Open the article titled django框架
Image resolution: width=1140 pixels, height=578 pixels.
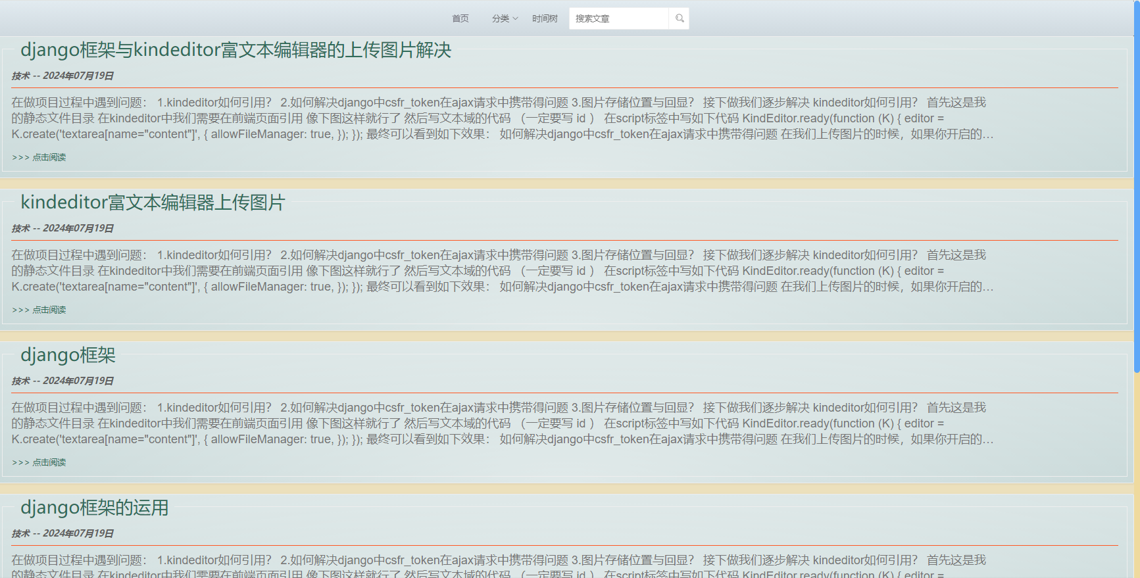tap(68, 355)
